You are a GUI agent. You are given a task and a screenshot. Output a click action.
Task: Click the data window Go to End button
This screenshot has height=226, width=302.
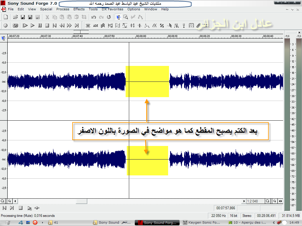[12, 208]
